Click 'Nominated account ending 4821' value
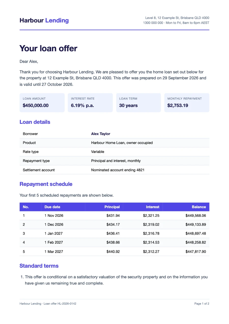 point(118,170)
